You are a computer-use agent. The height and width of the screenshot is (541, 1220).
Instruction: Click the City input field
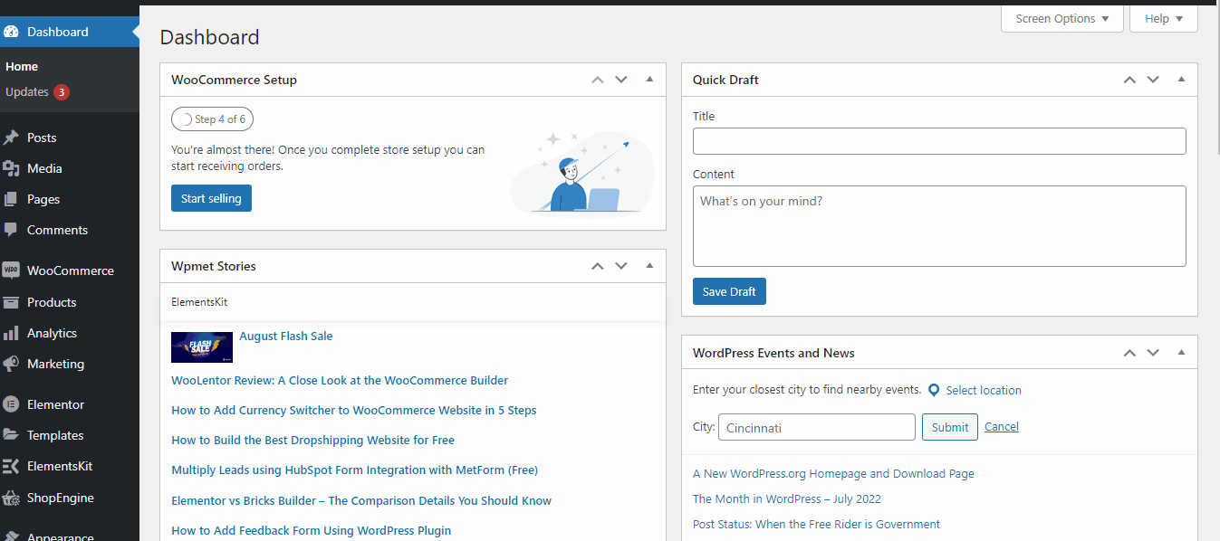[817, 427]
